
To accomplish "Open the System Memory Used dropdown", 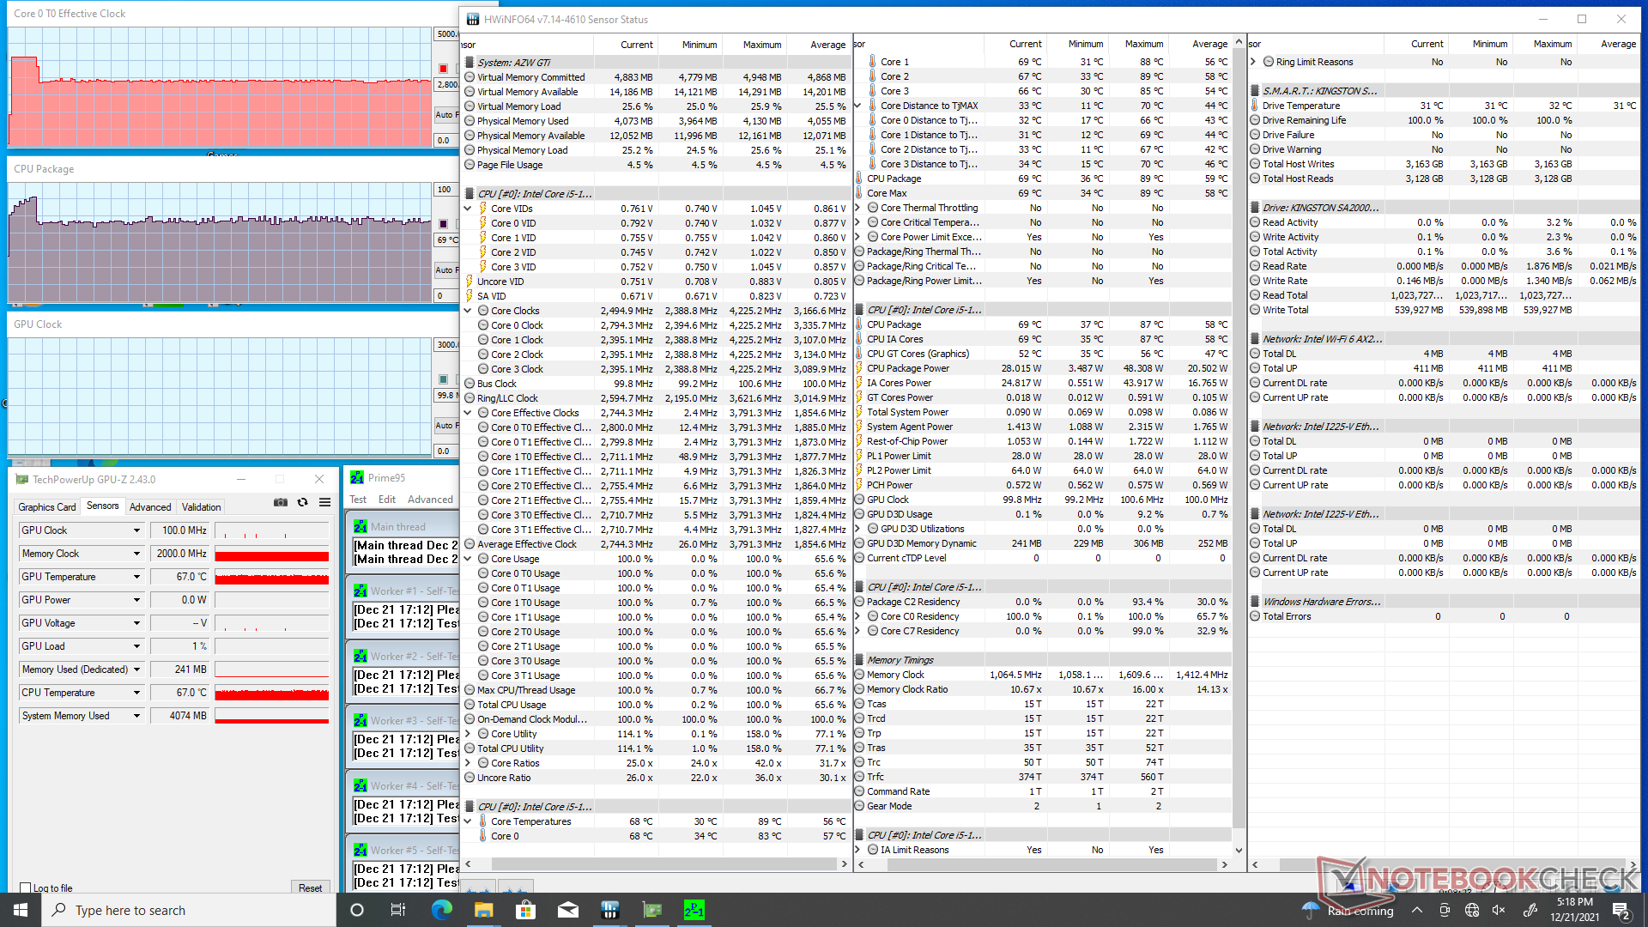I will (x=136, y=716).
